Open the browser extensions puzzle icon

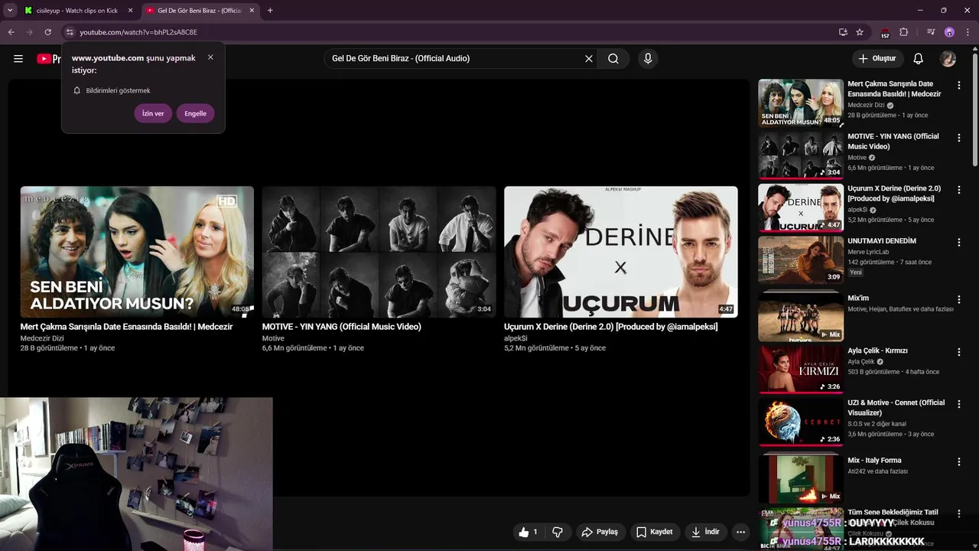tap(904, 32)
